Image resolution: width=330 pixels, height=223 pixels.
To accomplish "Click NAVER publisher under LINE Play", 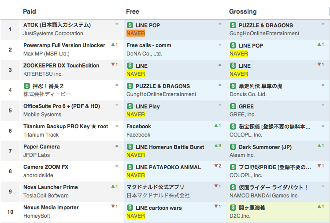I will click(x=136, y=115).
